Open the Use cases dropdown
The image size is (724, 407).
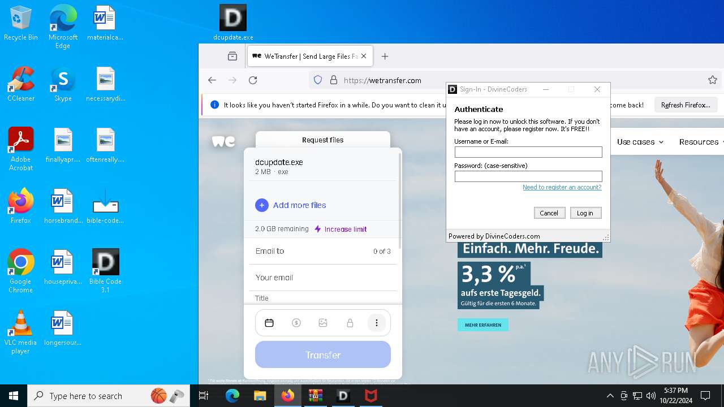coord(640,142)
